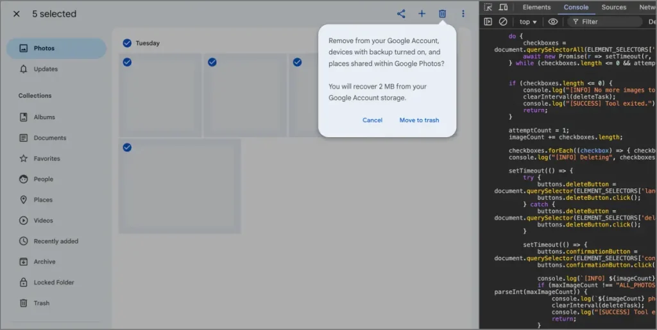657x330 pixels.
Task: Deselect the large photo in second row
Action: click(x=127, y=147)
